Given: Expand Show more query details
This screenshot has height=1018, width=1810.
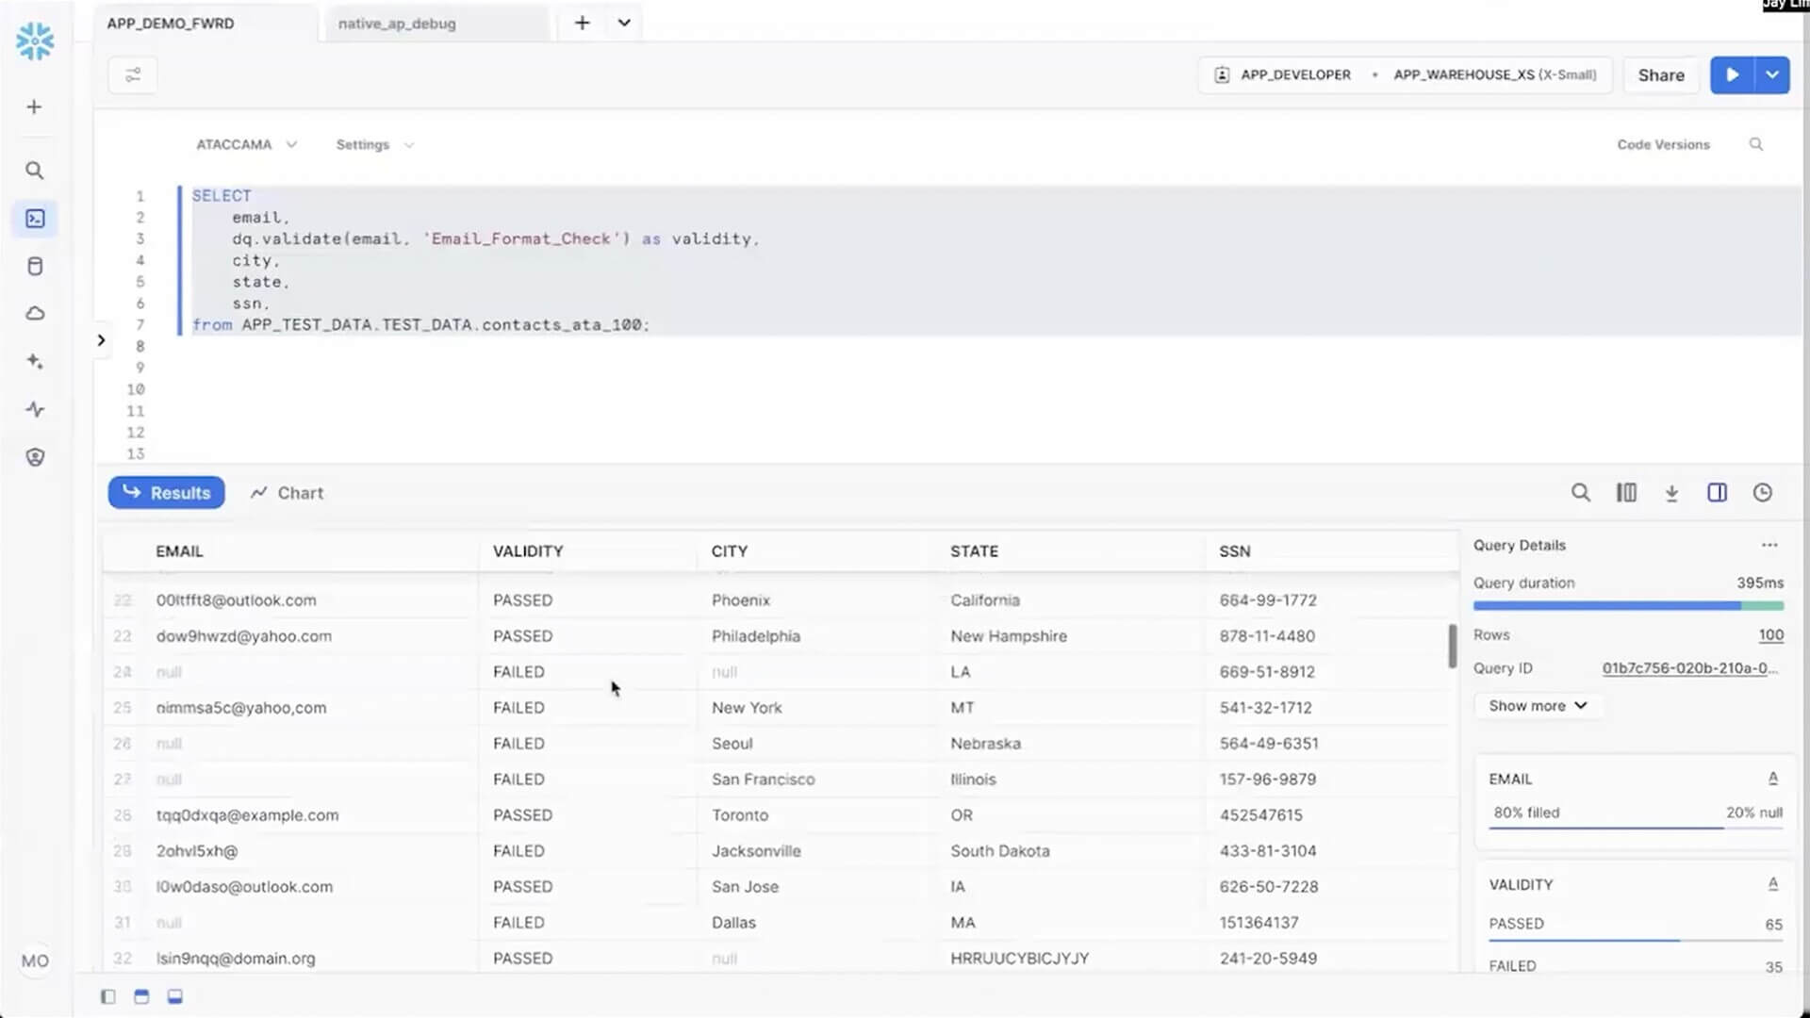Looking at the screenshot, I should point(1538,706).
